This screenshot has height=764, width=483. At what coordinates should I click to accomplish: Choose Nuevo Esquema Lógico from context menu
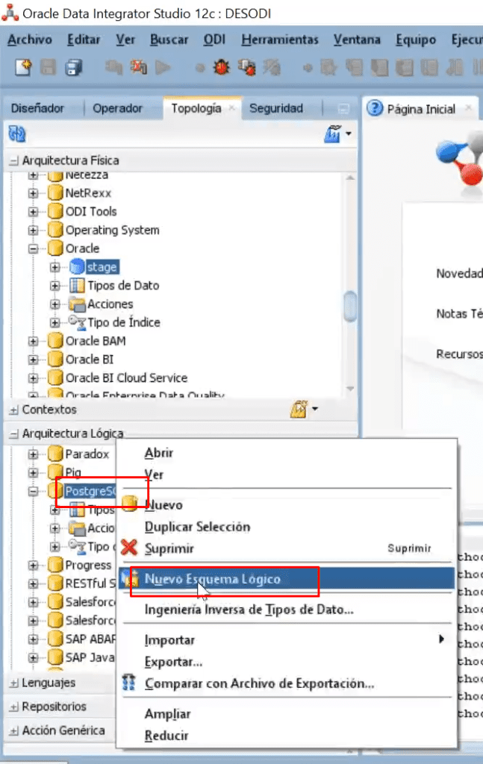coord(287,579)
